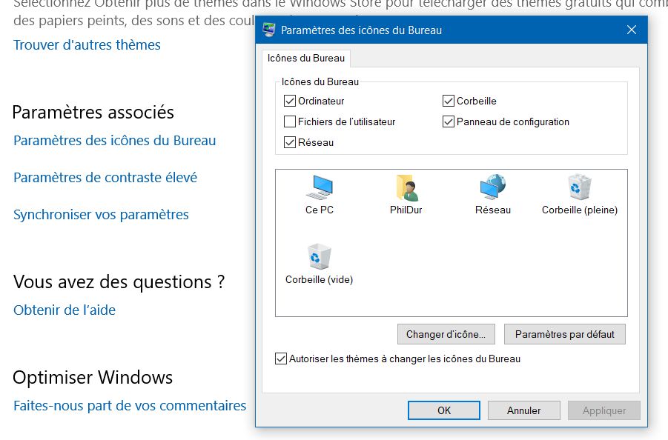Confirm with the OK button

(x=444, y=410)
